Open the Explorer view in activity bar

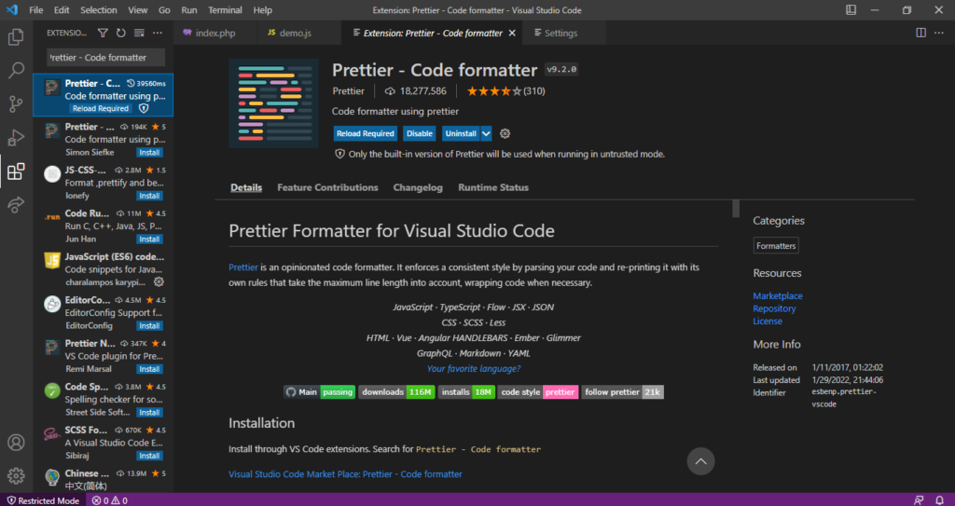pyautogui.click(x=16, y=38)
